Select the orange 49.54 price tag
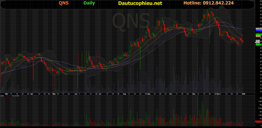This screenshot has width=262, height=128. click(258, 36)
